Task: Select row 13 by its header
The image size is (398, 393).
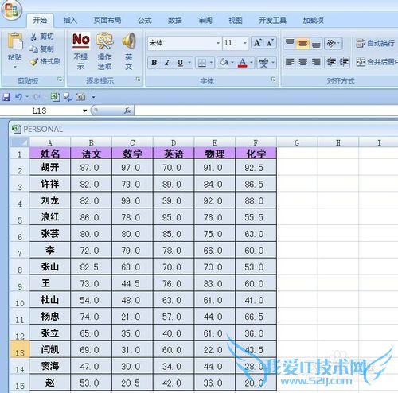Action: (19, 350)
